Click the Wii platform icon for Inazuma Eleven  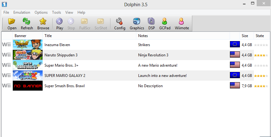pyautogui.click(x=7, y=45)
